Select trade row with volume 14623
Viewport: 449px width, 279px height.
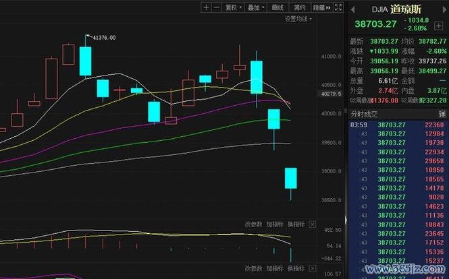tap(398, 206)
